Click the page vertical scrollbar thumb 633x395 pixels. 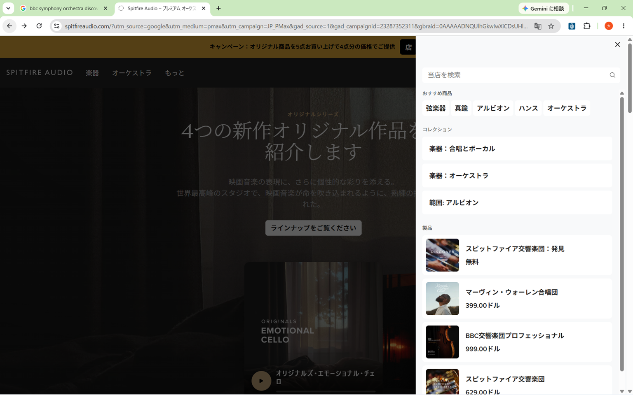point(630,77)
